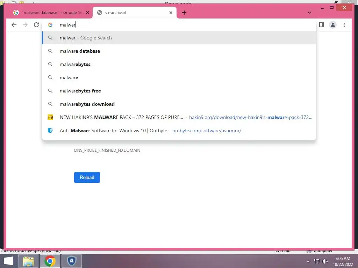Image resolution: width=358 pixels, height=268 pixels.
Task: Open the Chrome profile avatar
Action: (x=333, y=25)
